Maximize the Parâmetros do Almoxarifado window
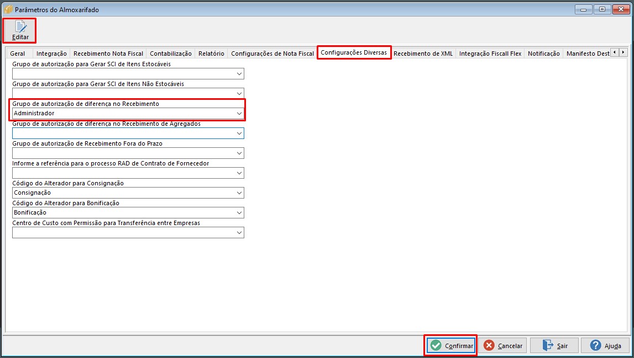The image size is (634, 358). tap(602, 9)
